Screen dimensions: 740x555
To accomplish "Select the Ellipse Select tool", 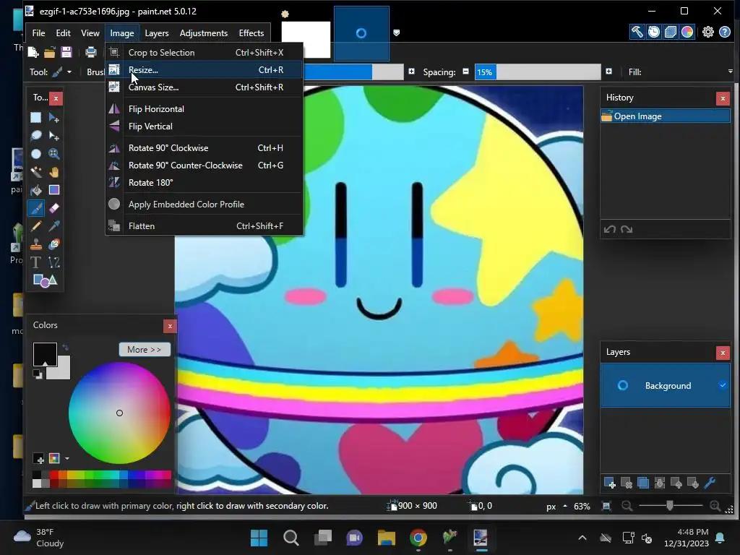I will (36, 154).
